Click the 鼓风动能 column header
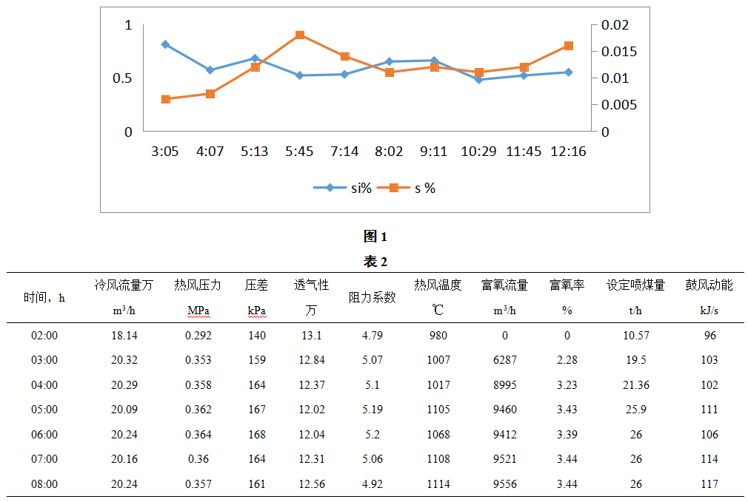The image size is (748, 502). (709, 285)
